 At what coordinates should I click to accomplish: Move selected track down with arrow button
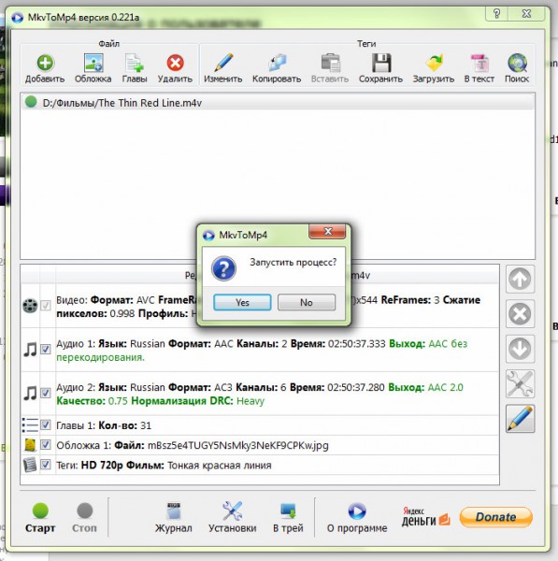click(520, 349)
